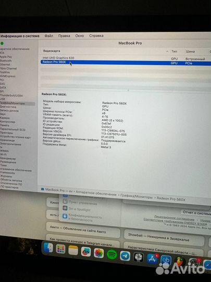The width and height of the screenshot is (211, 282).
Task: Launch Spotify from the Dock
Action: [x=112, y=254]
